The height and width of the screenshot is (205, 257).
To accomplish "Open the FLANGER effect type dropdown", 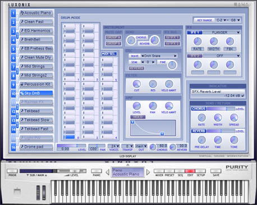I will click(221, 32).
